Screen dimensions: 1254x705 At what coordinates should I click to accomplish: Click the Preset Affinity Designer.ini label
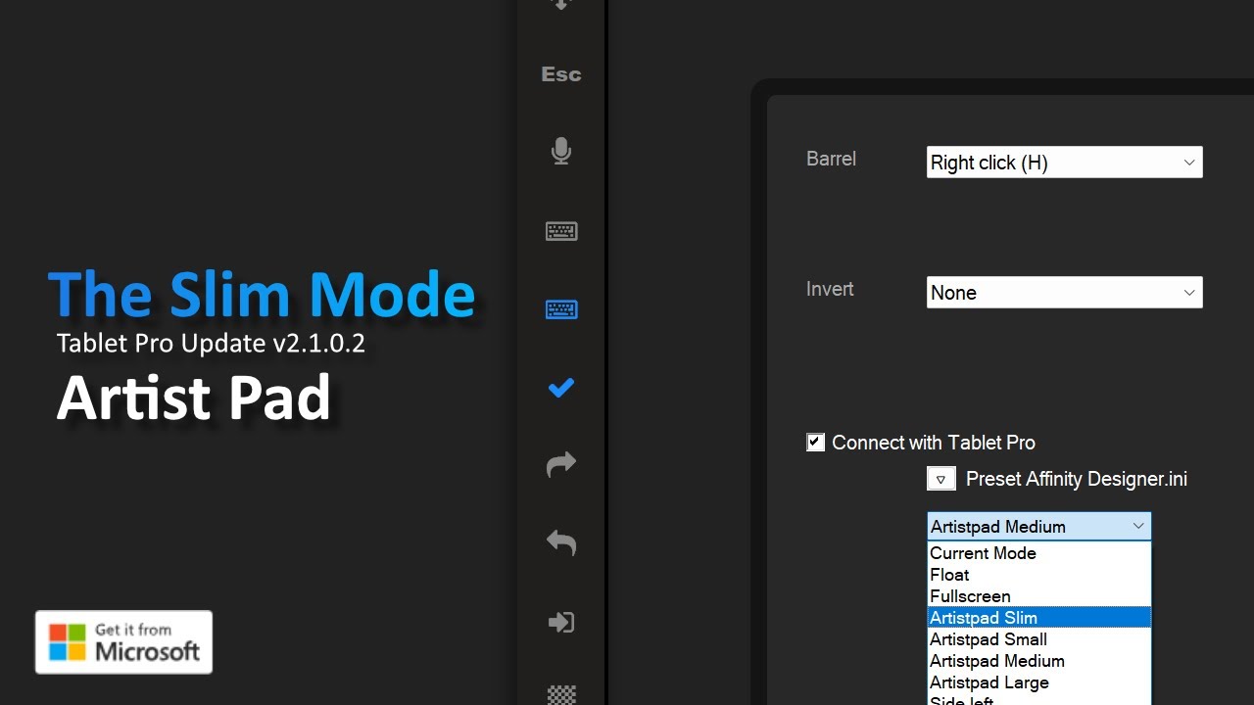(x=1077, y=479)
